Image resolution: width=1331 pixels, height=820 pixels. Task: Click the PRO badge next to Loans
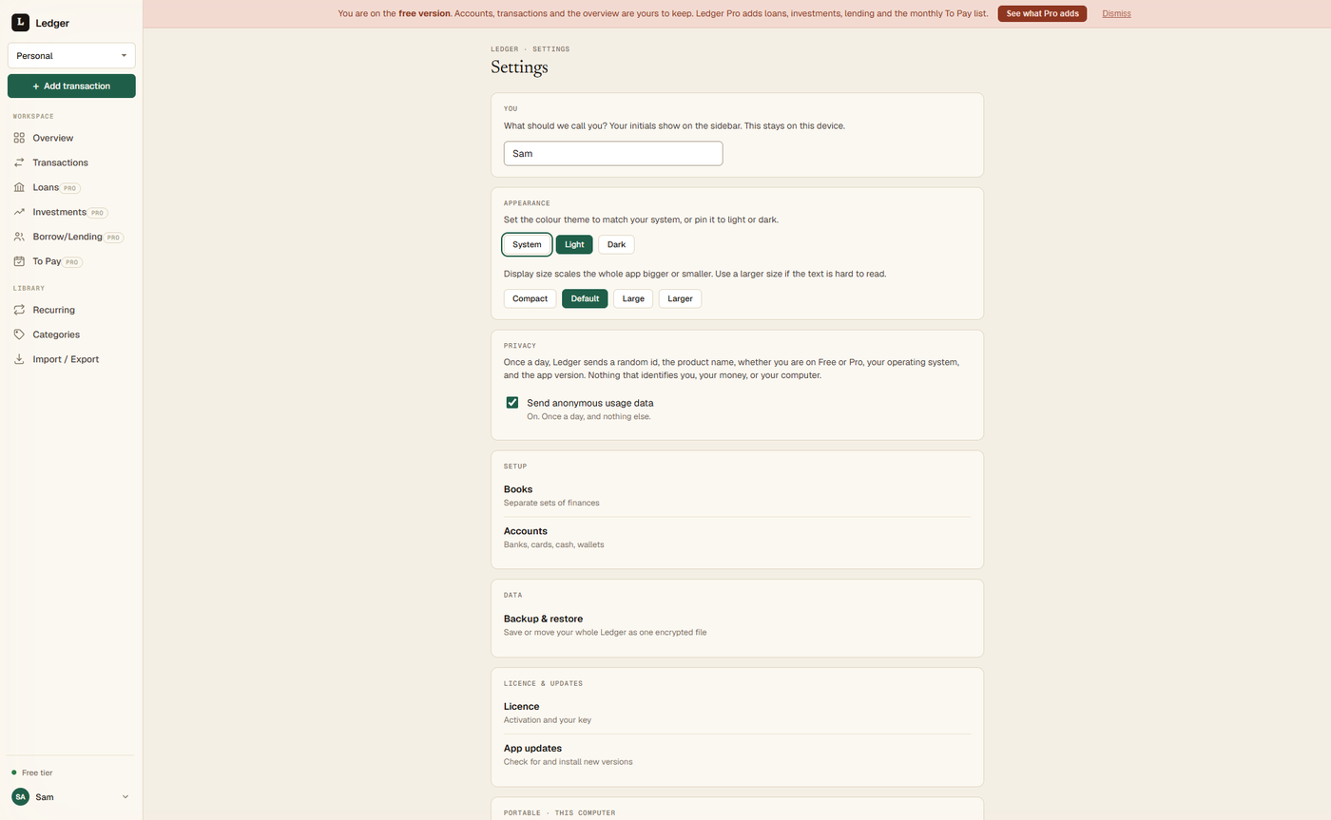click(70, 188)
